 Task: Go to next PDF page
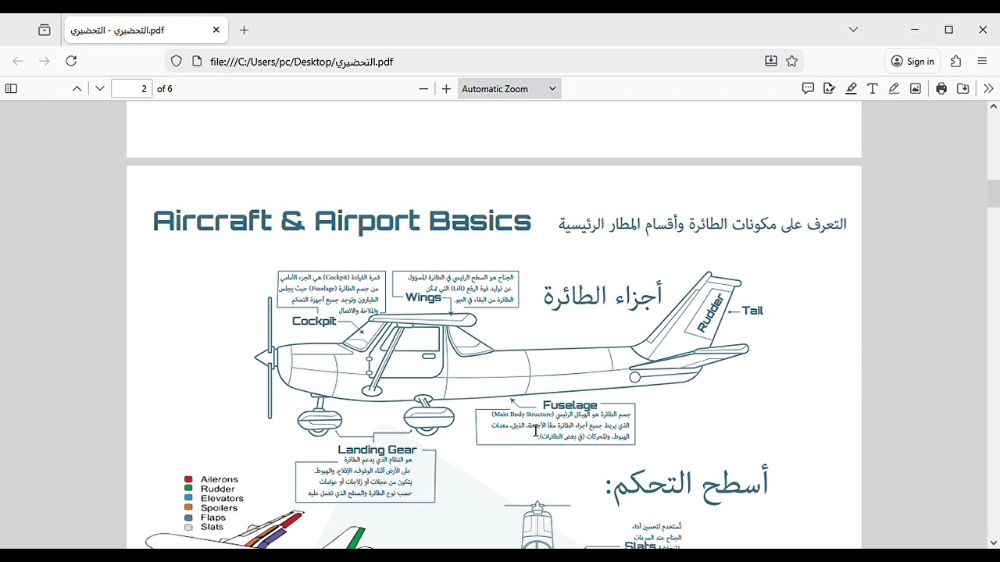click(100, 89)
